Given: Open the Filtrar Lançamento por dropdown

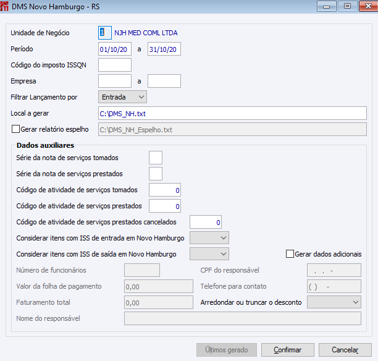Looking at the screenshot, I should pyautogui.click(x=122, y=97).
